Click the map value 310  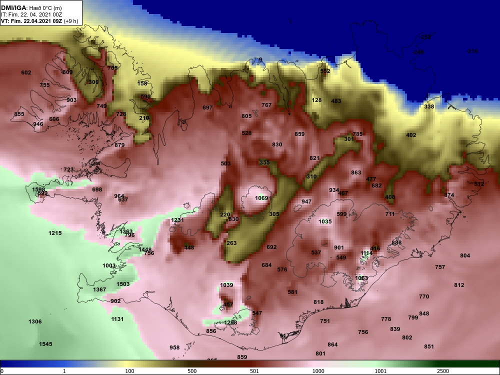(311, 176)
